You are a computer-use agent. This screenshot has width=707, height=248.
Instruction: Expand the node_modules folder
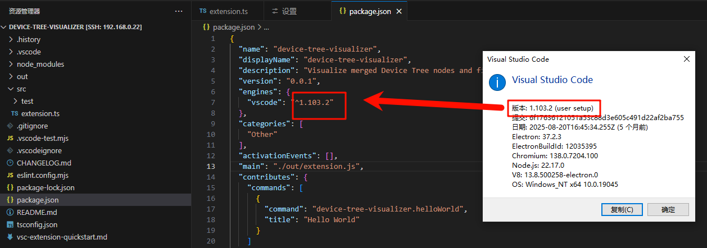[x=11, y=64]
